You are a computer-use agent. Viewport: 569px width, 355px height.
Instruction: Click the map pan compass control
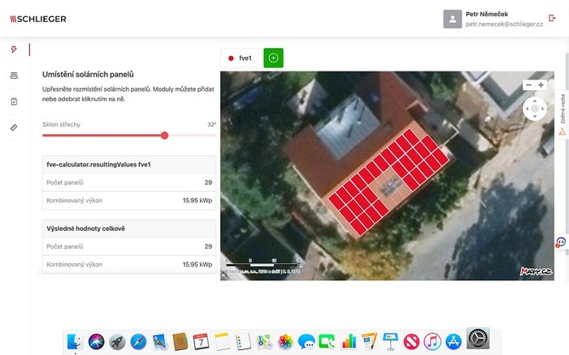click(x=535, y=108)
